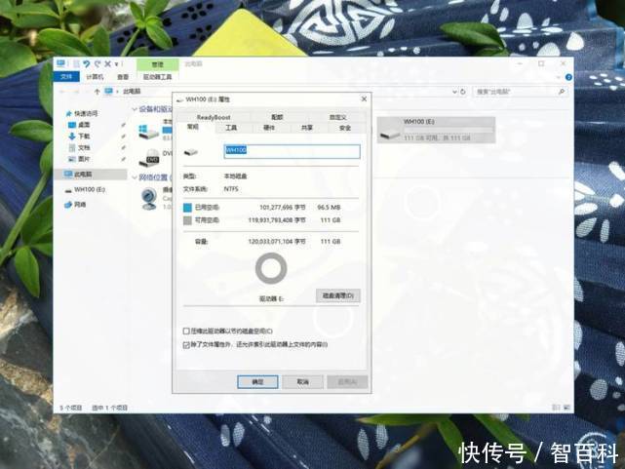This screenshot has height=469, width=625.
Task: Click the Undo icon in the title bar toolbar
Action: [x=87, y=63]
